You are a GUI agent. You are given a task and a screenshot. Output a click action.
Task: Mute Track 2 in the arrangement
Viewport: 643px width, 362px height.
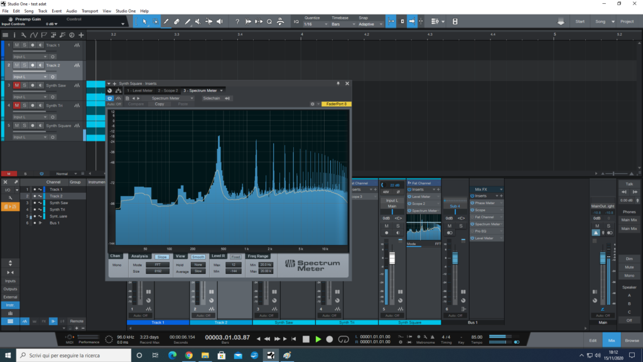click(17, 65)
